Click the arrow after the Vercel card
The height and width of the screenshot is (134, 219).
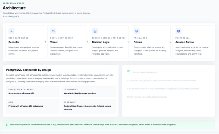pyautogui.click(x=87, y=42)
